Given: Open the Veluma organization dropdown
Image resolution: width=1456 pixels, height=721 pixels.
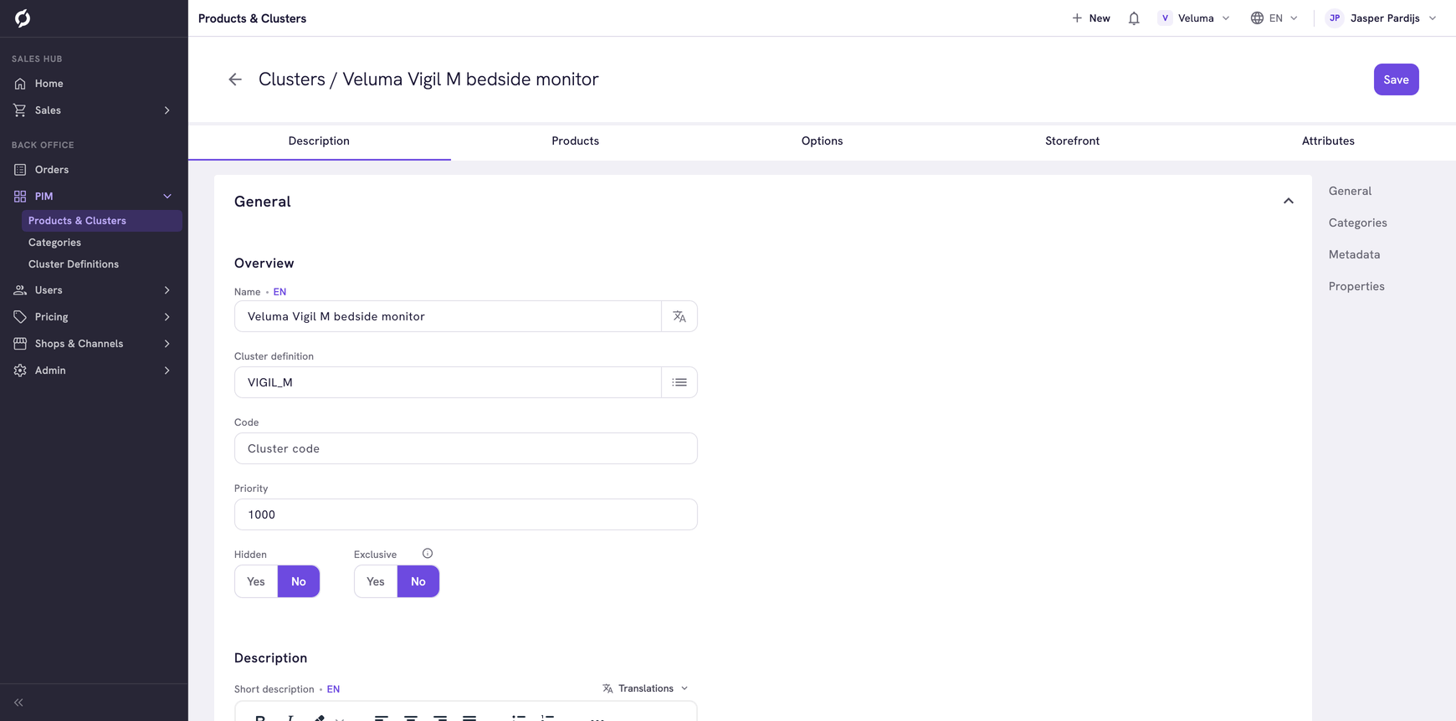Looking at the screenshot, I should pos(1194,18).
